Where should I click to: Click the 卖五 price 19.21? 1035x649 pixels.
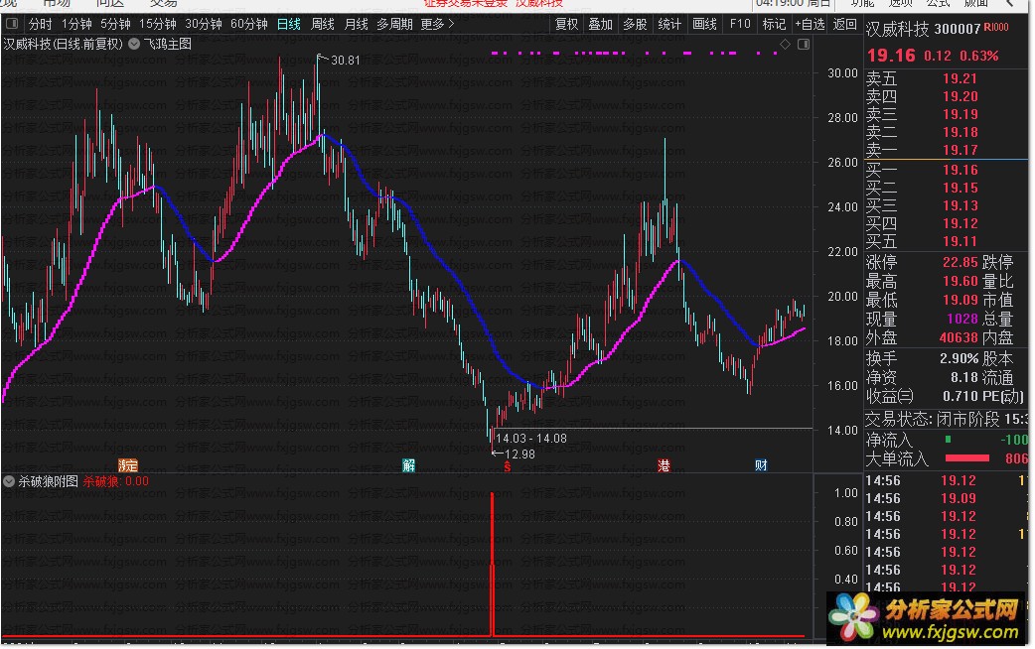960,78
